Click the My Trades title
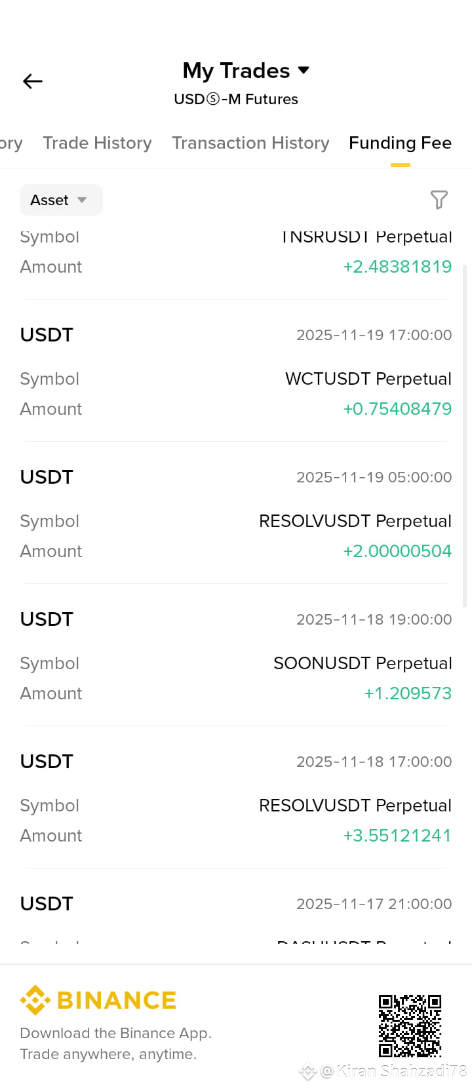472x1088 pixels. [x=236, y=70]
